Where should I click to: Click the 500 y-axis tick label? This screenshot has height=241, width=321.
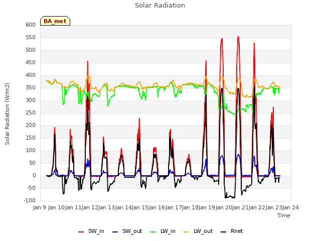click(31, 50)
